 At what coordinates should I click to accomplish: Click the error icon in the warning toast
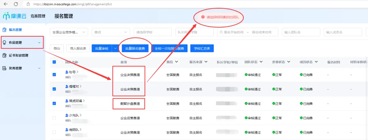pos(203,17)
